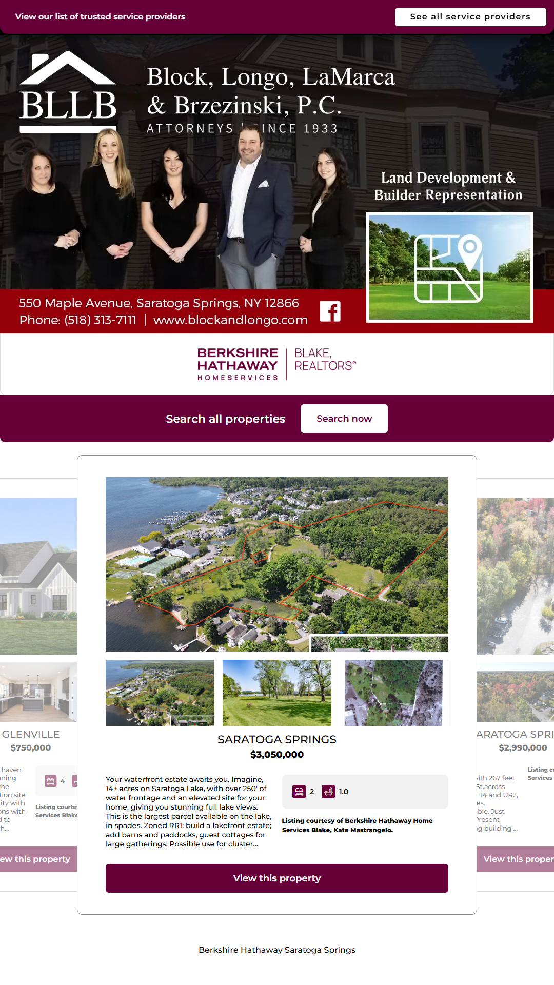
Task: Click the BLLB house logo
Action: tap(68, 92)
